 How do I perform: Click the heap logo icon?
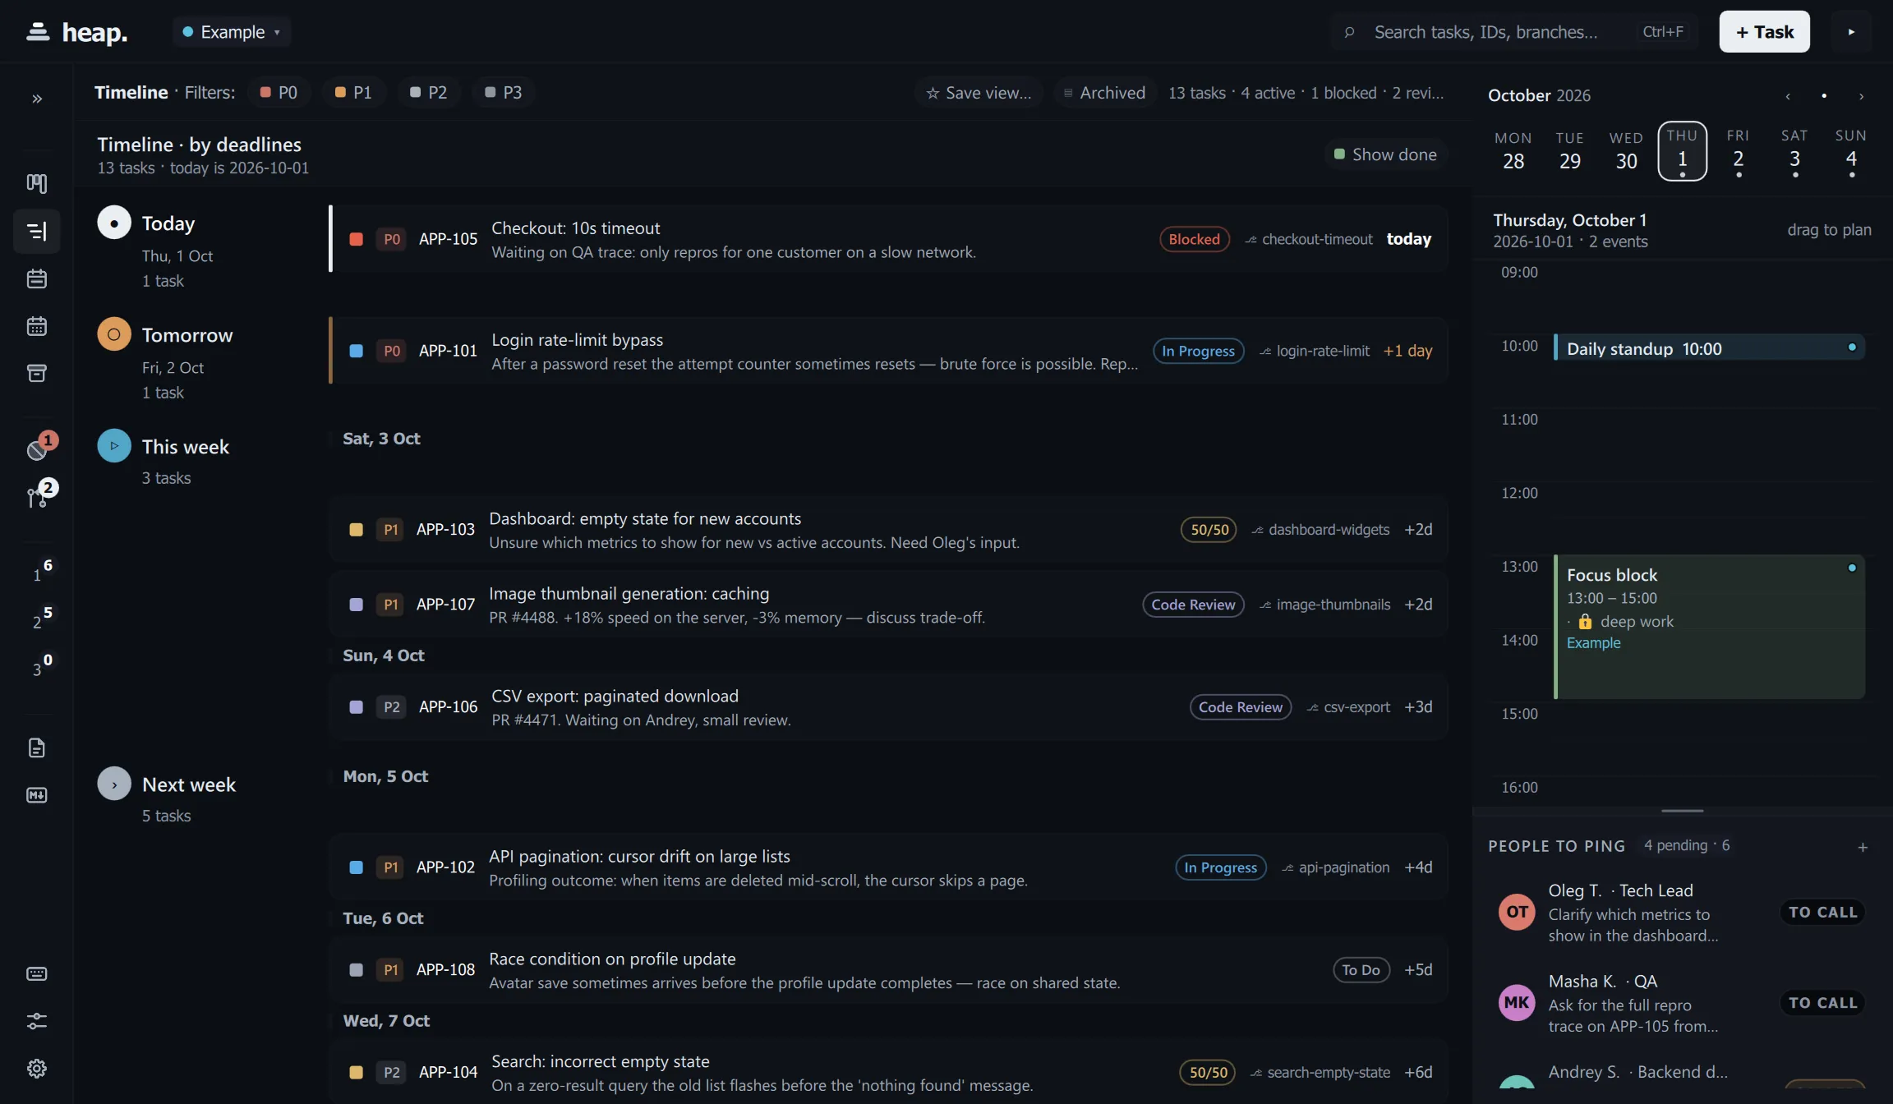coord(38,32)
